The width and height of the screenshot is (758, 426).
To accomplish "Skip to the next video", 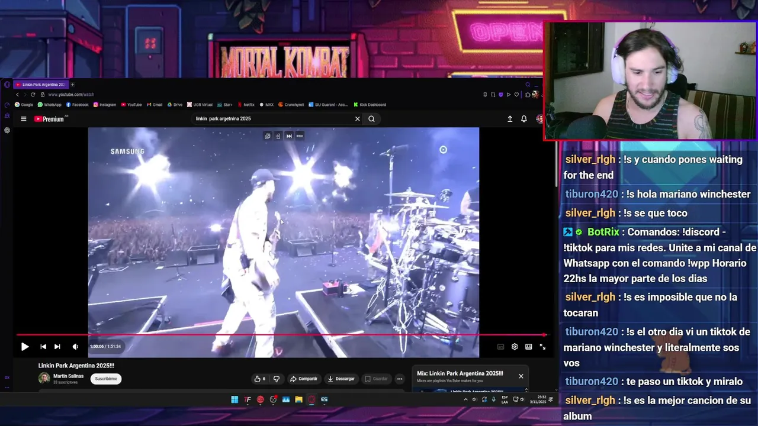I will click(57, 347).
